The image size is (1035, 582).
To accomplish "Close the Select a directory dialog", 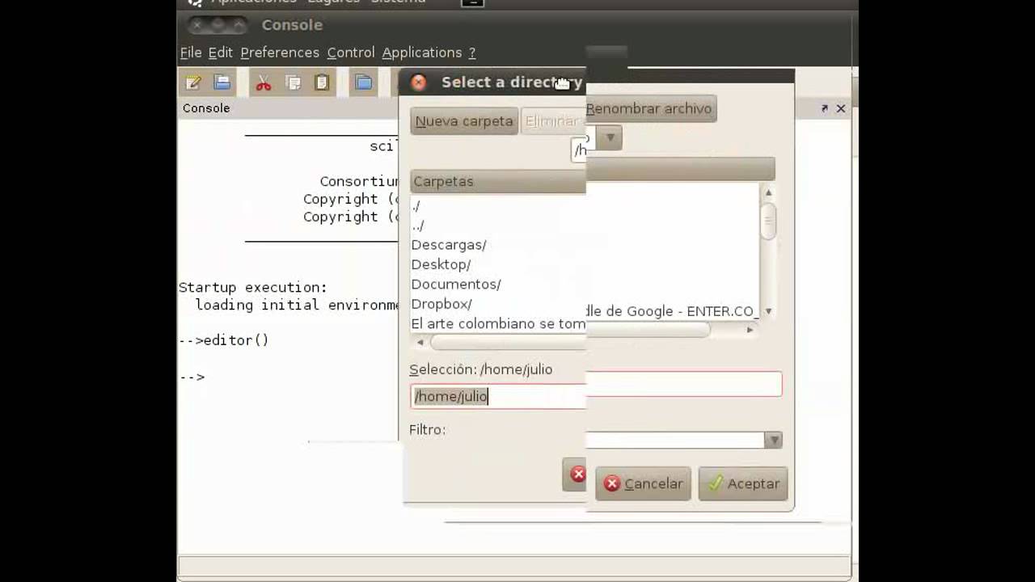I will [x=418, y=82].
